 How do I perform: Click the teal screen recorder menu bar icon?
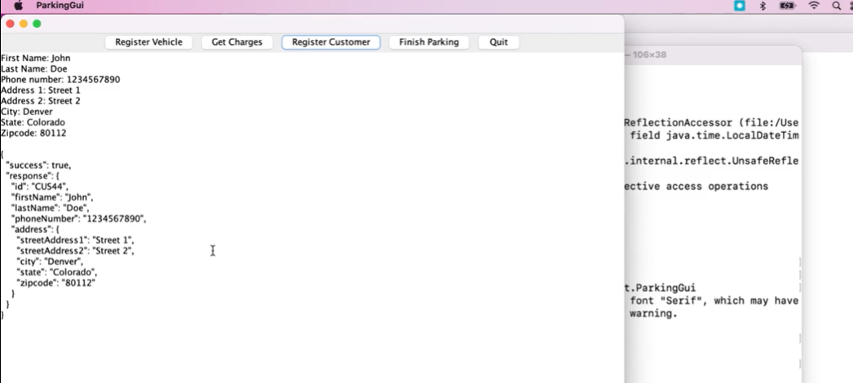coord(740,6)
